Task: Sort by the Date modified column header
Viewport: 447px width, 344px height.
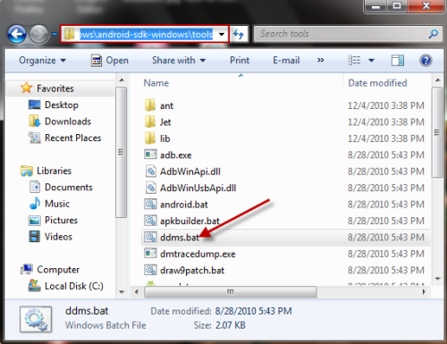Action: tap(377, 83)
